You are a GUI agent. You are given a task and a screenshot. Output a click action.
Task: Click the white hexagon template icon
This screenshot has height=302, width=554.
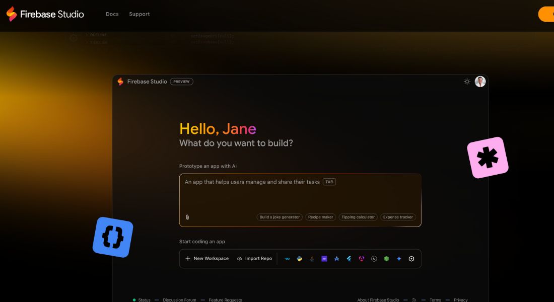point(411,259)
